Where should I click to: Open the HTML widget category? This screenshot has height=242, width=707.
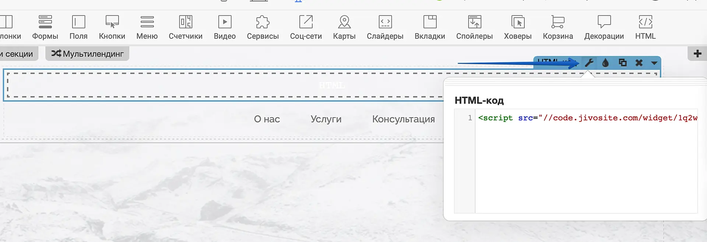(x=645, y=27)
